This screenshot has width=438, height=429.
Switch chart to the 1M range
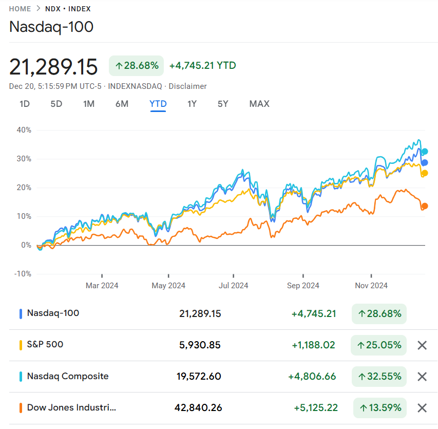[x=89, y=104]
